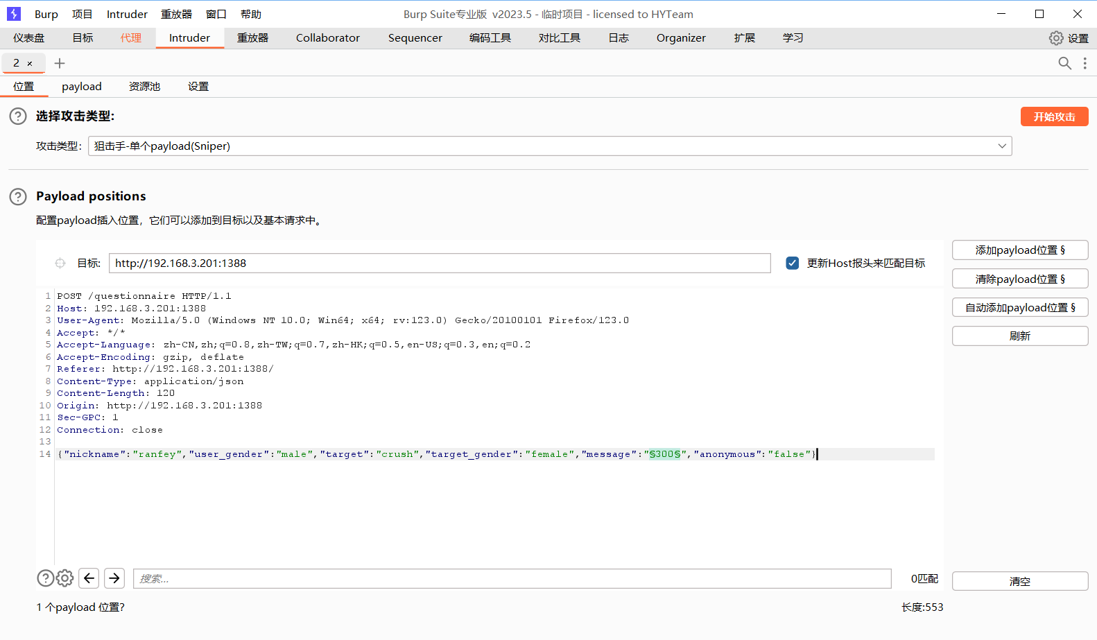This screenshot has width=1097, height=640.
Task: Open the Intruder menu in menu bar
Action: tap(127, 14)
